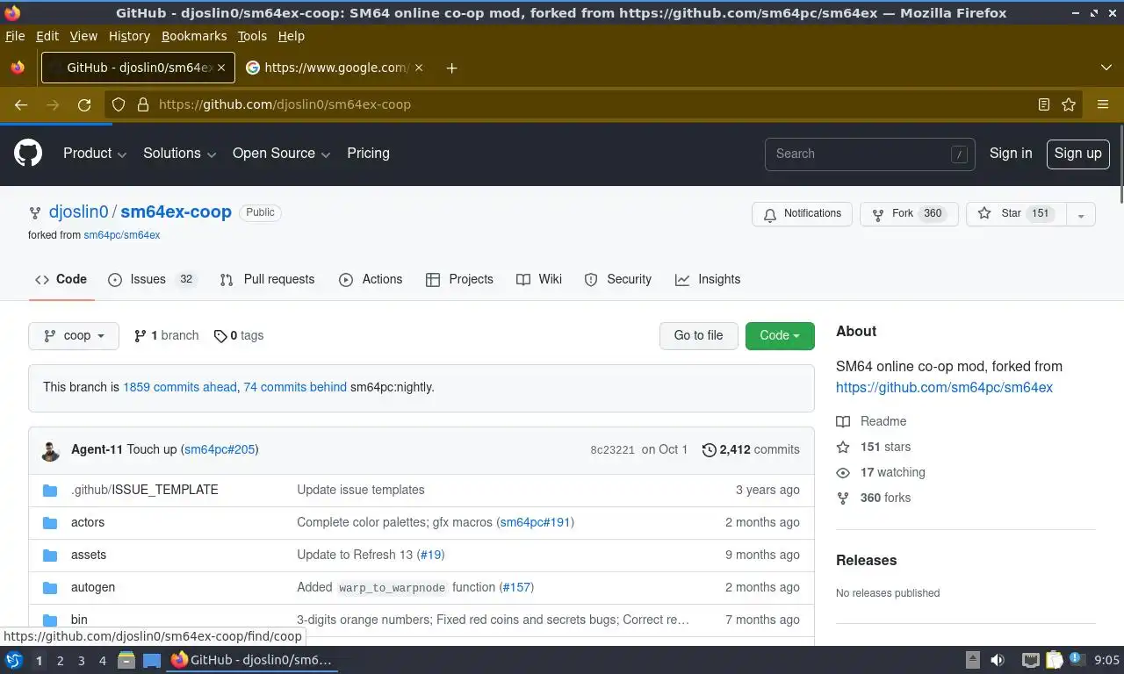Click the assets folder icon
The image size is (1124, 674).
pos(50,555)
